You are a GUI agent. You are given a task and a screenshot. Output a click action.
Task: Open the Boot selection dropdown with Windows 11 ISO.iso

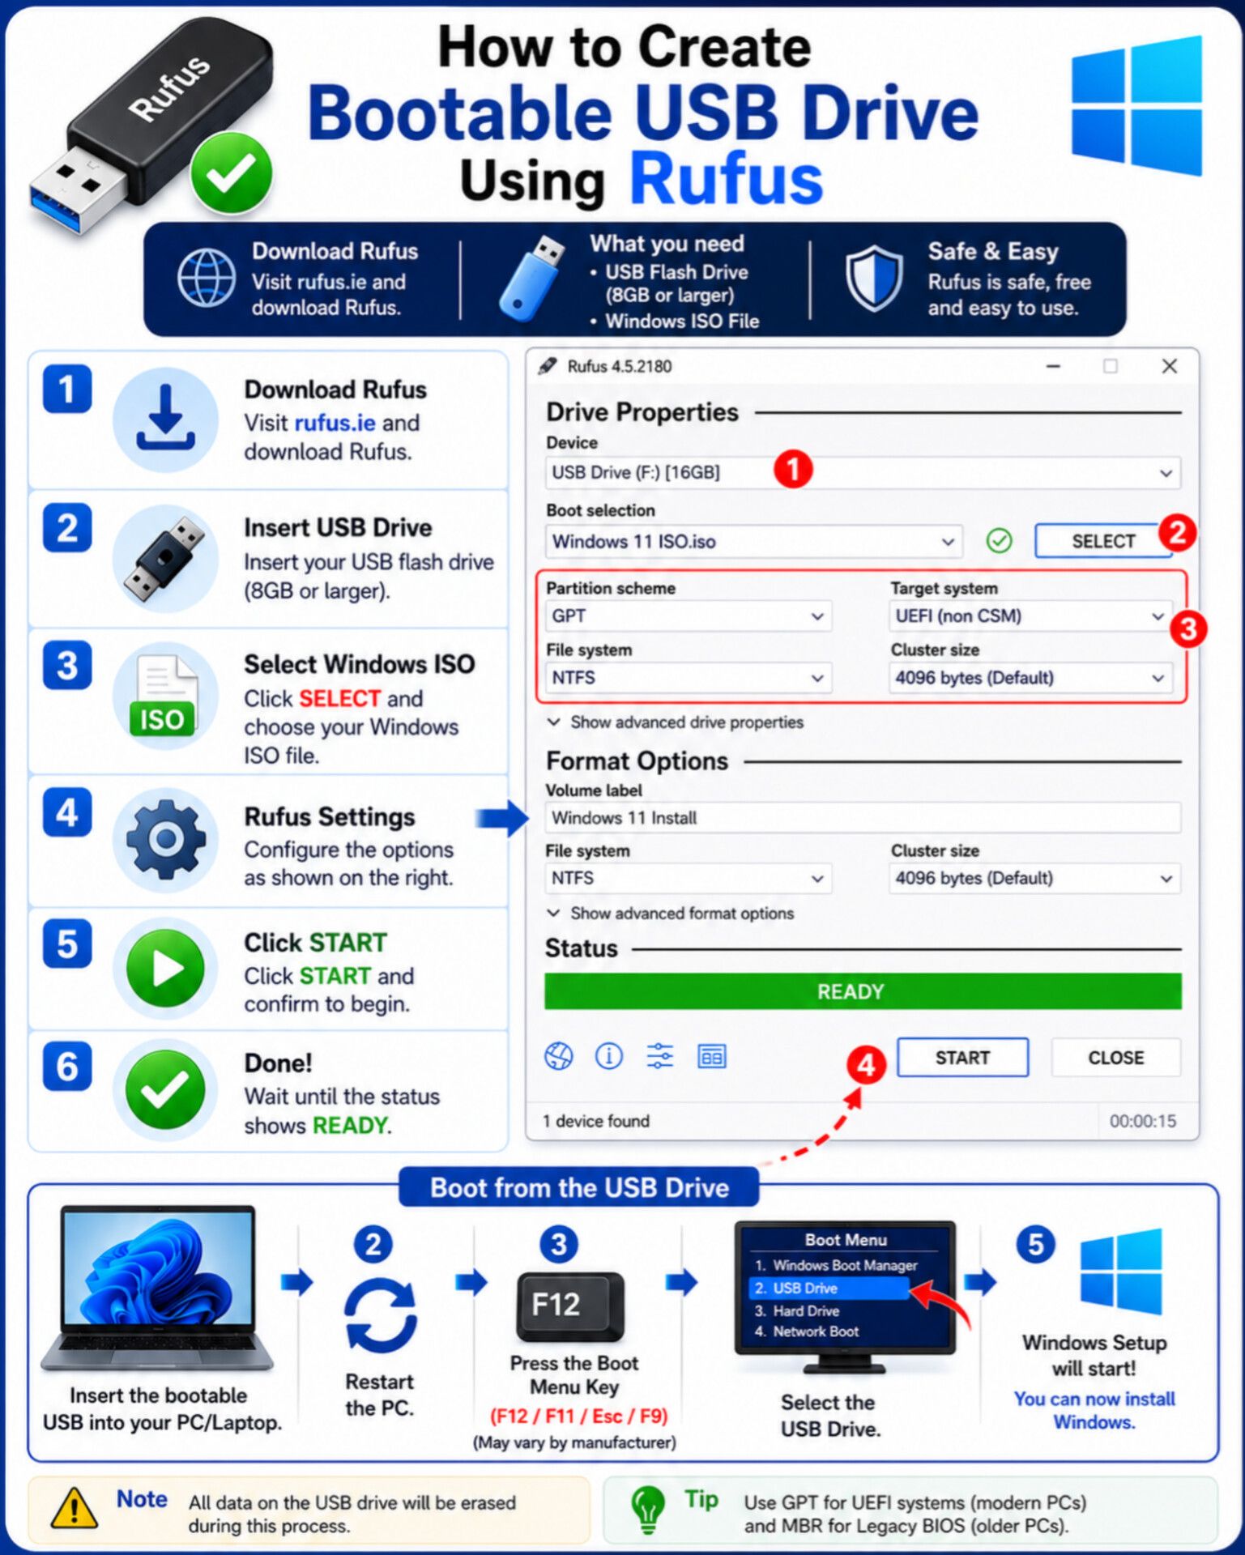pos(754,541)
